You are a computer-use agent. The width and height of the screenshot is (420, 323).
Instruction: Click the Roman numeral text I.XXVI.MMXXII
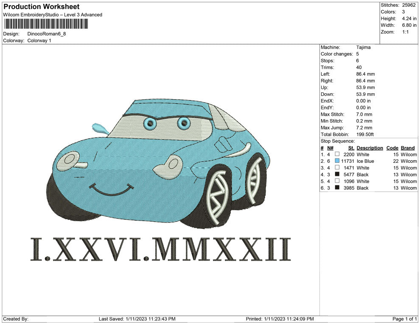tap(161, 249)
